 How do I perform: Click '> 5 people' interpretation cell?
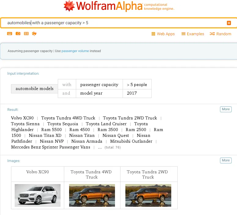pos(137,85)
